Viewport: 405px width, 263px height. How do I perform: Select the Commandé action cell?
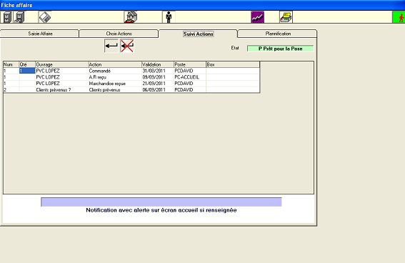pos(115,71)
